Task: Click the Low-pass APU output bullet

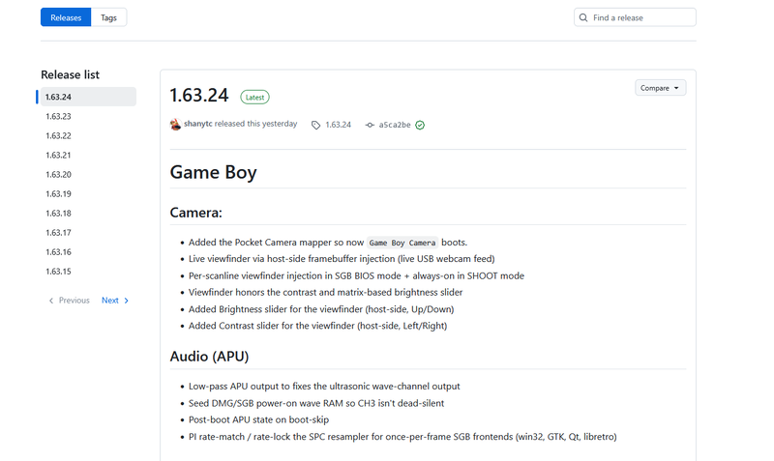Action: pyautogui.click(x=324, y=387)
